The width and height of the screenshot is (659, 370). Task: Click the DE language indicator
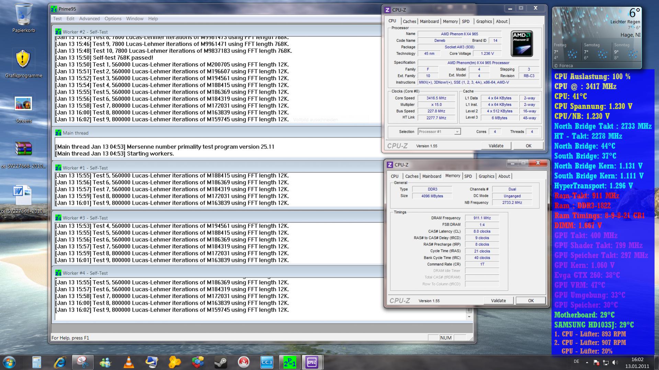click(x=577, y=362)
